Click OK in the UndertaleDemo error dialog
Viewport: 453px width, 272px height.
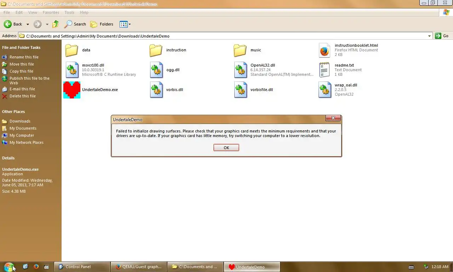[x=226, y=148]
